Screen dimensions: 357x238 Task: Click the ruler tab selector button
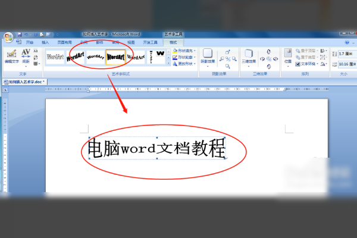[x=5, y=89]
